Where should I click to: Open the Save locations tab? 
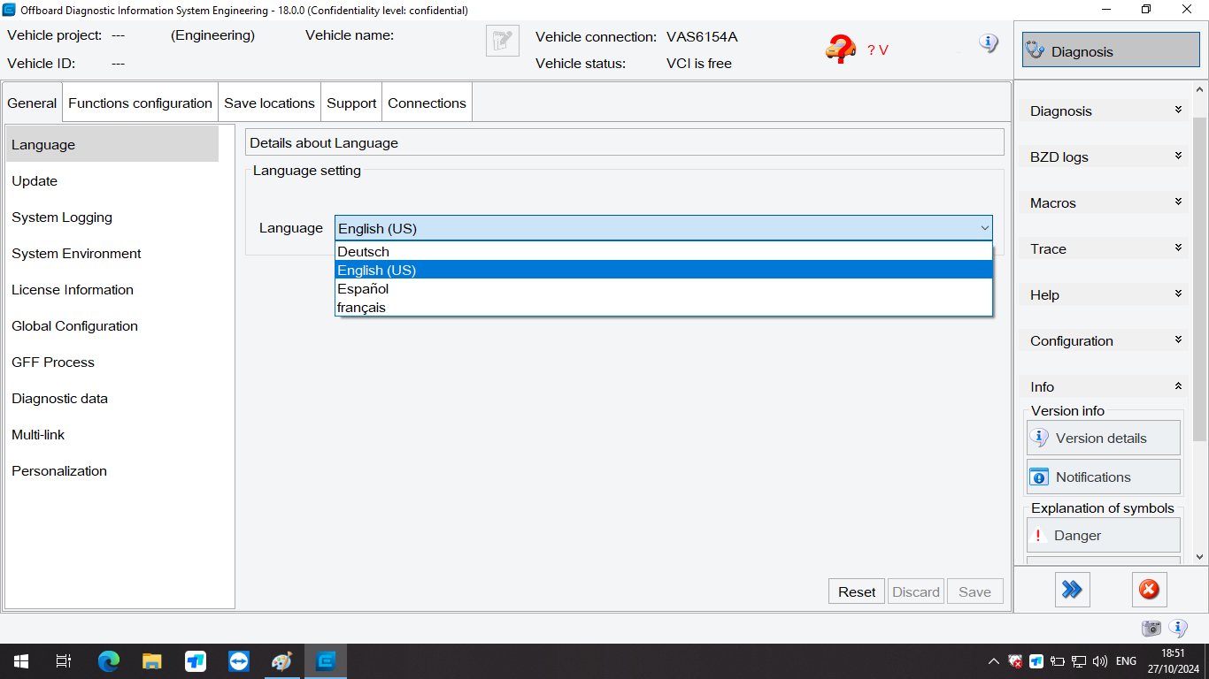tap(269, 103)
